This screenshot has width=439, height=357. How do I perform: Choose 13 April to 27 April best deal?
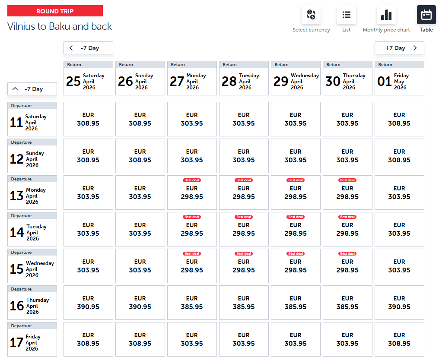click(192, 193)
